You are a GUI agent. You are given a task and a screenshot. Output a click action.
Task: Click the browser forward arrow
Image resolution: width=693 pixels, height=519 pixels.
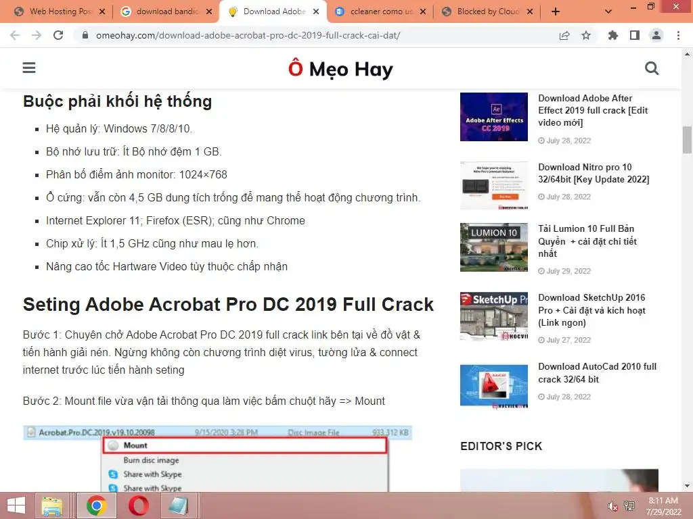[x=37, y=35]
